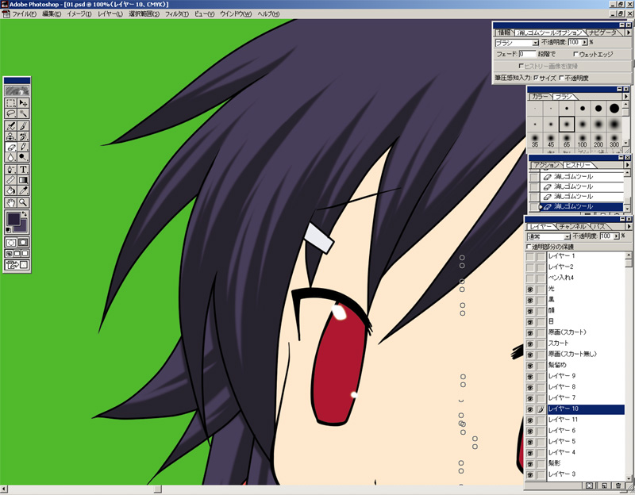
Task: Select the 300 size soft brush
Action: (x=614, y=141)
